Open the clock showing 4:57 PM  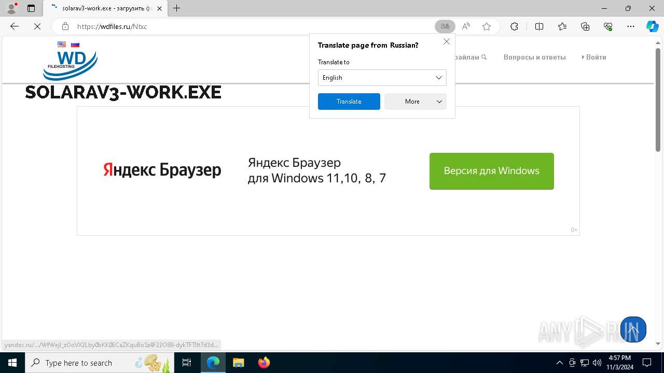(x=620, y=363)
